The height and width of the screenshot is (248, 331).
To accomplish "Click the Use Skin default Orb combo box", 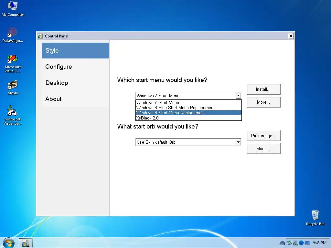I will point(188,142).
